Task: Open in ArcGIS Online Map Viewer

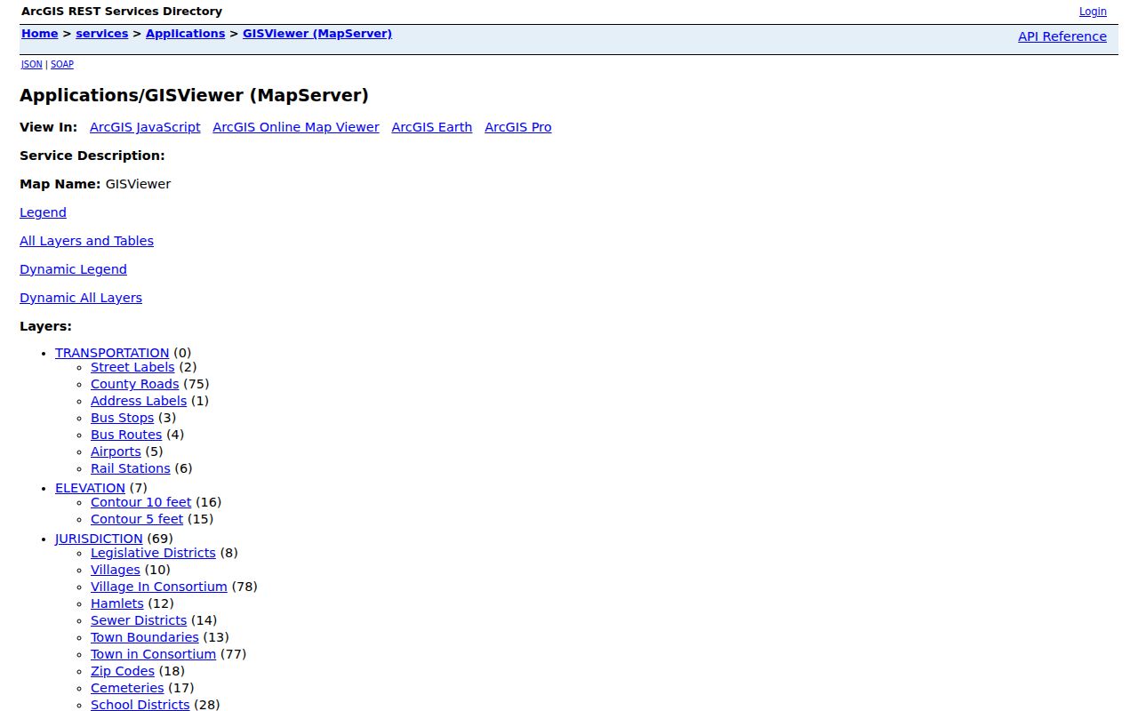Action: pos(296,127)
